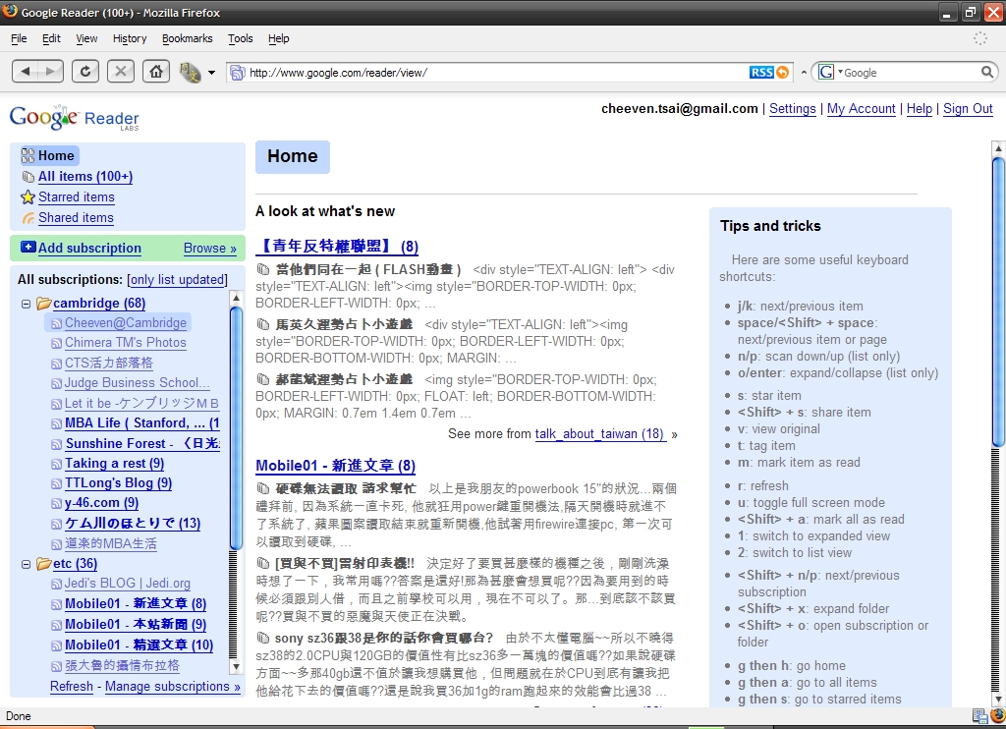Click the feed icon beside Taking a rest
This screenshot has width=1006, height=729.
point(56,464)
